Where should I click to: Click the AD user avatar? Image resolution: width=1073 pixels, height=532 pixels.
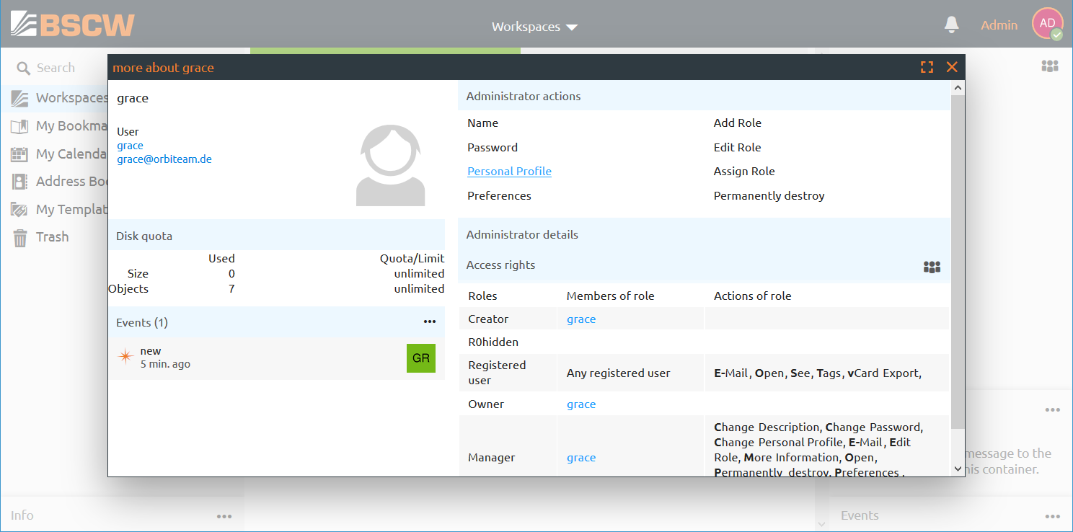(x=1047, y=24)
